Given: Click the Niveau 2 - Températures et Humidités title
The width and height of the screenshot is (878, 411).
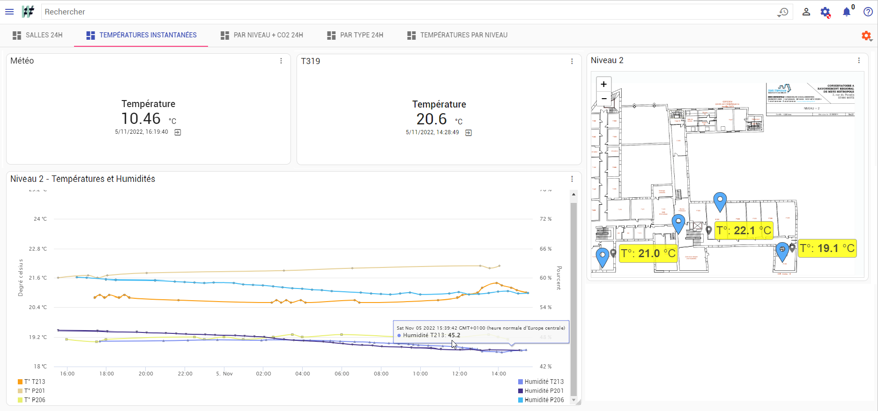Looking at the screenshot, I should click(x=82, y=179).
